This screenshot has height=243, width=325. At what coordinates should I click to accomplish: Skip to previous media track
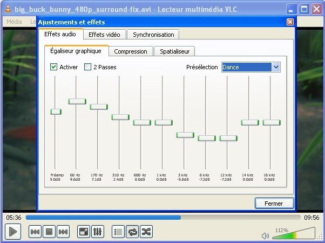coord(35,232)
